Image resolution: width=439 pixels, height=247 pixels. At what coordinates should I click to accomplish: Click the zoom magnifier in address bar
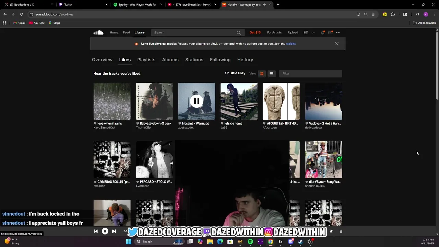coord(366,14)
